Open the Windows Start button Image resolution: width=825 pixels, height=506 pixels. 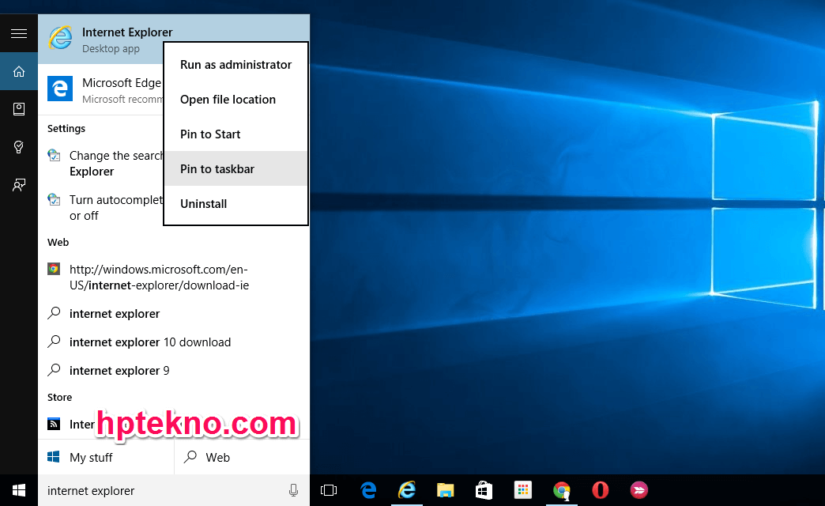(19, 491)
